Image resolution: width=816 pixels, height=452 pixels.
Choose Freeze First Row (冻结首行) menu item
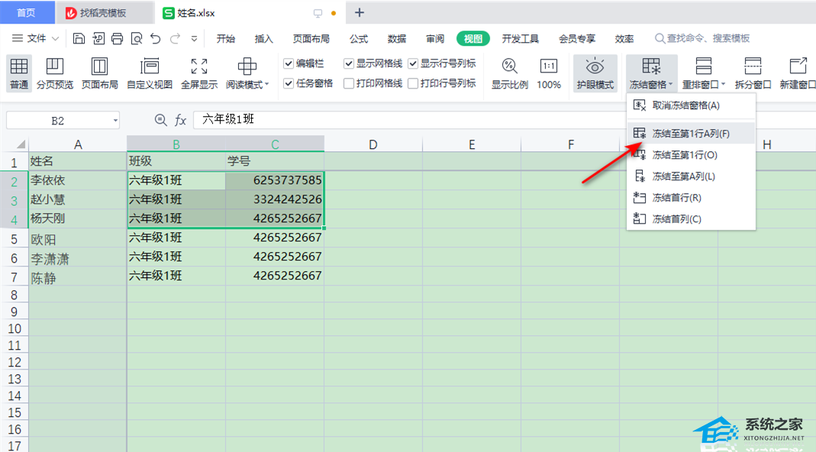point(676,198)
